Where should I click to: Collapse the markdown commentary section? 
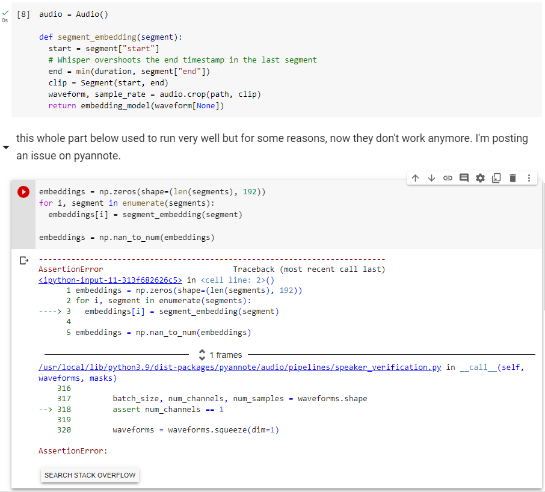click(5, 146)
